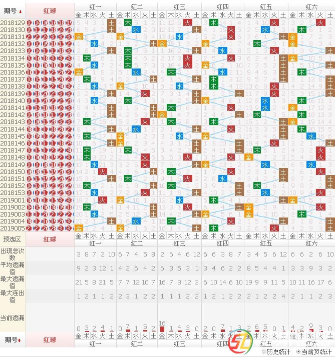Click the green 木 tile in row 2018129 under 红四

[x=214, y=23]
